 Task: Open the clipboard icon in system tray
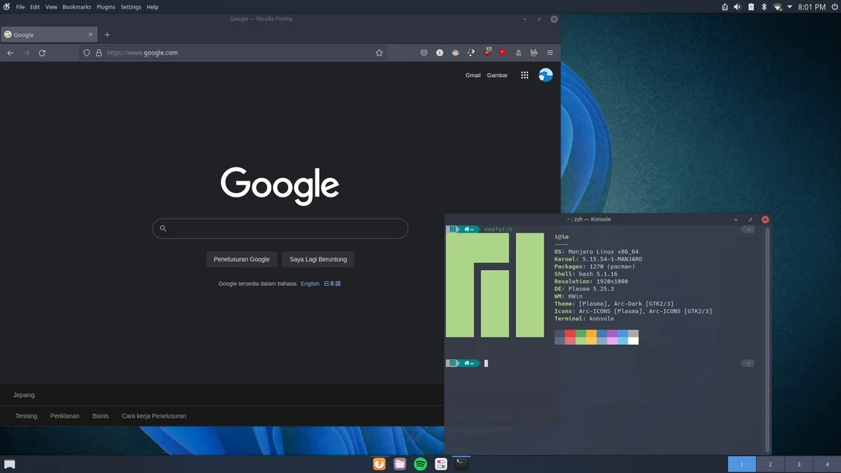coord(724,7)
